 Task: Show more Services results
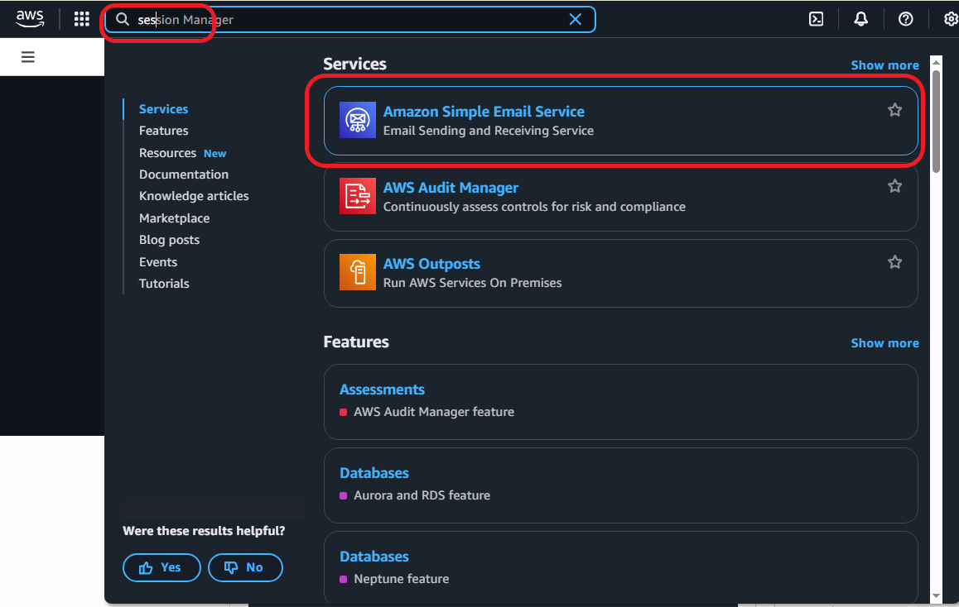point(884,65)
